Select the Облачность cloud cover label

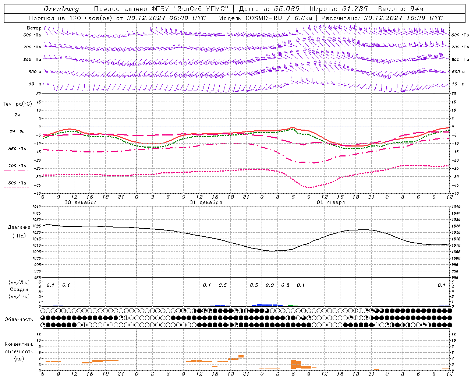[19, 319]
